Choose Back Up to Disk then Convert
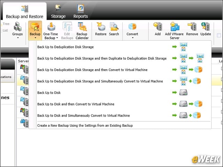The height and width of the screenshot is (167, 223). tap(120, 104)
